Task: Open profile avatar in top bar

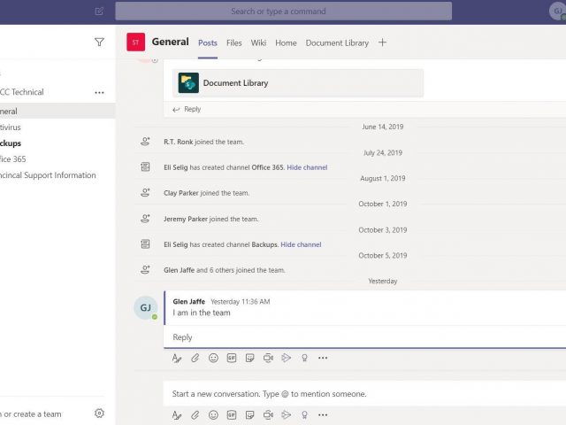Action: click(x=558, y=12)
